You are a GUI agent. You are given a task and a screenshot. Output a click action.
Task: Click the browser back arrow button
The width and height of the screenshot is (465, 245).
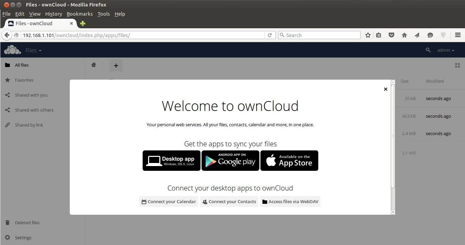coord(7,35)
